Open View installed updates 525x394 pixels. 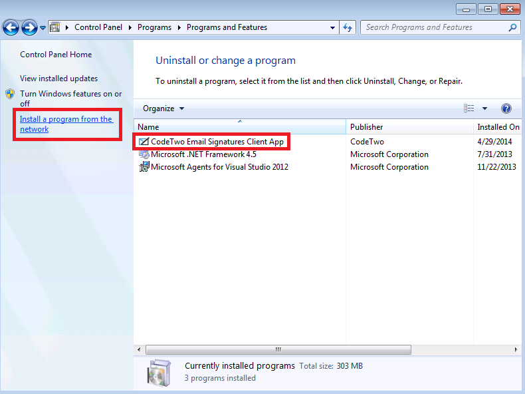coord(59,79)
